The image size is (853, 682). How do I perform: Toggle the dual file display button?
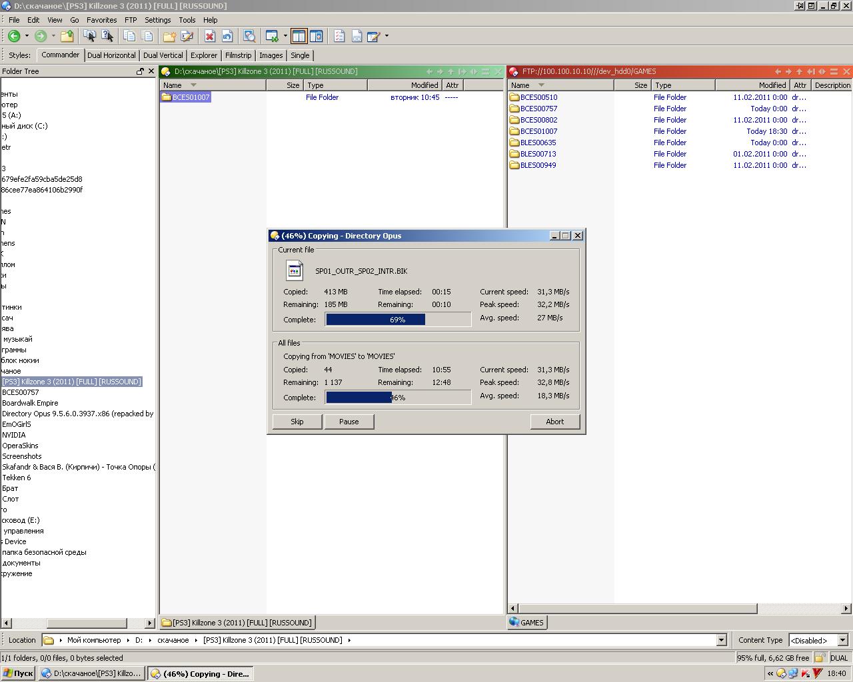(299, 36)
